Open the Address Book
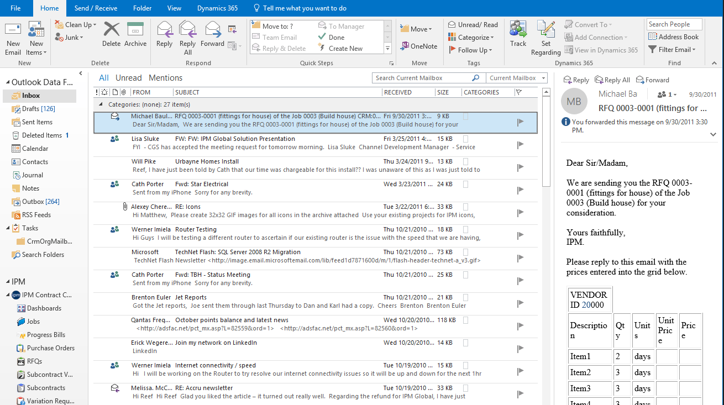 point(674,37)
